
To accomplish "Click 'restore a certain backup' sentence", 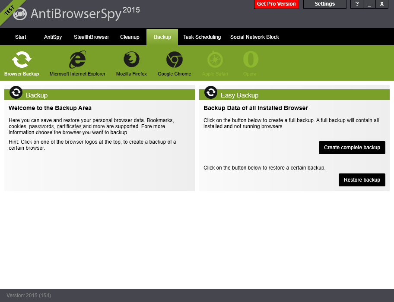I will coord(264,168).
